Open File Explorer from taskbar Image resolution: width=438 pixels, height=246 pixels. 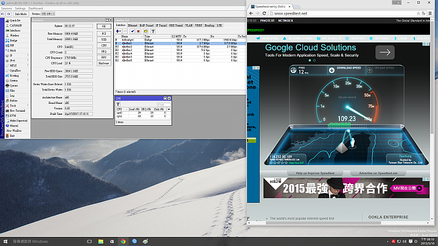click(100, 242)
